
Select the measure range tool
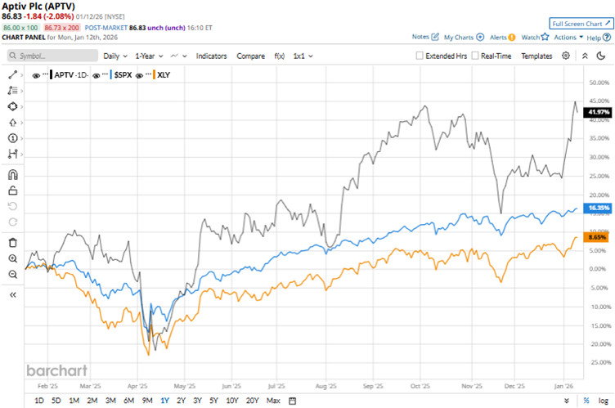(x=12, y=154)
